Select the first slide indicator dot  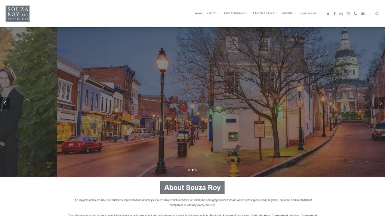tap(189, 170)
